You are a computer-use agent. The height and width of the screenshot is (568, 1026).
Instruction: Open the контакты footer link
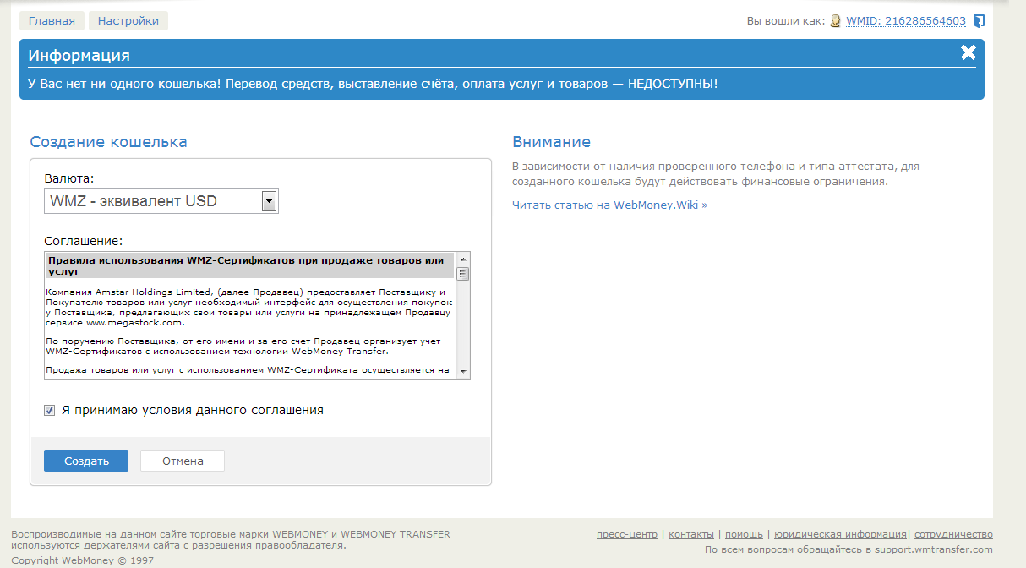(691, 534)
